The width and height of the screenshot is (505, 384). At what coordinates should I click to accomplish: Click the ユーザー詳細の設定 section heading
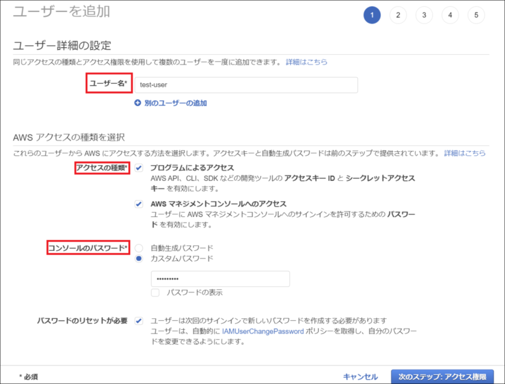click(x=62, y=45)
